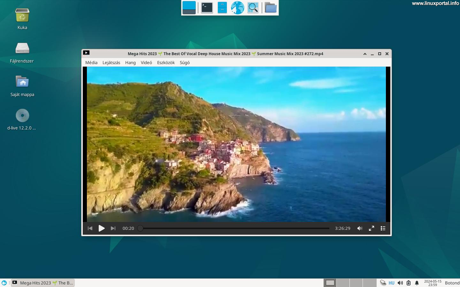Toggle fullscreen mode in the VLC controls
This screenshot has width=460, height=287.
(371, 228)
